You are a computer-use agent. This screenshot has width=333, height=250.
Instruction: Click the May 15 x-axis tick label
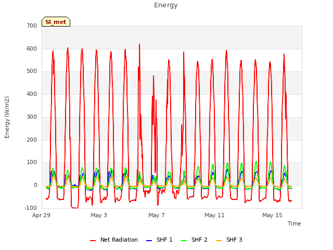click(272, 215)
